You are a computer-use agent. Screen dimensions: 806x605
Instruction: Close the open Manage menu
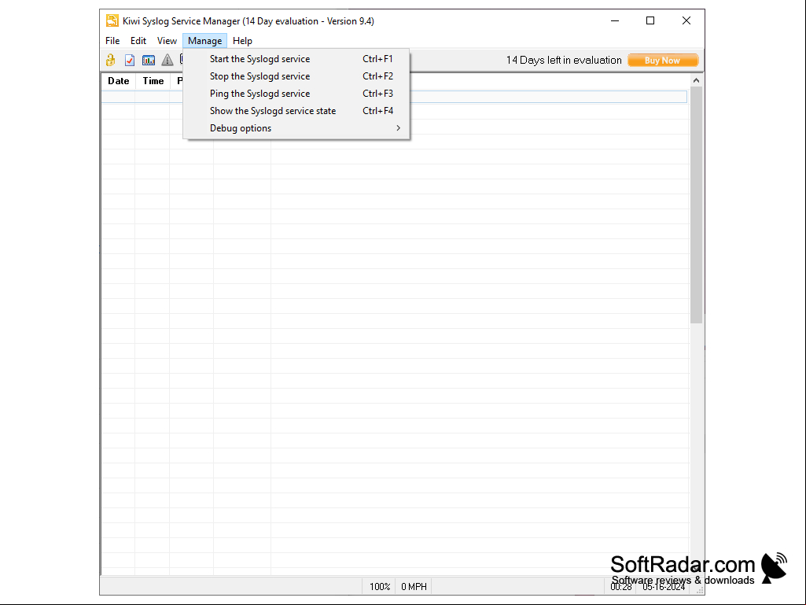pos(204,41)
